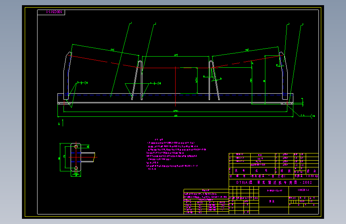Click the magenta technical requirements text block
This screenshot has height=224, width=346.
pyautogui.click(x=176, y=154)
